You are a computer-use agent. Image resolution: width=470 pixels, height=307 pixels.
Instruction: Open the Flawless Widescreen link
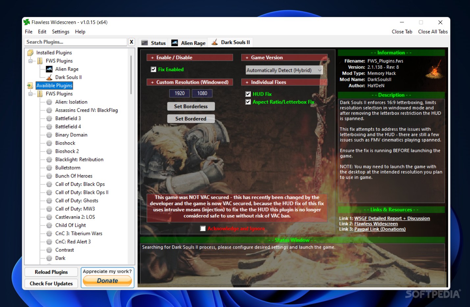[x=376, y=224]
